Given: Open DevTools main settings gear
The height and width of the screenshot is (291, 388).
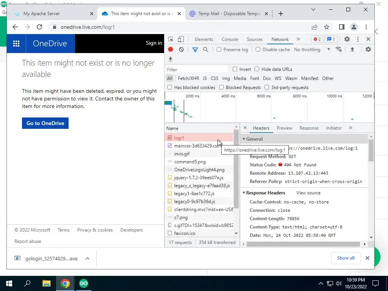Looking at the screenshot, I should 347,39.
